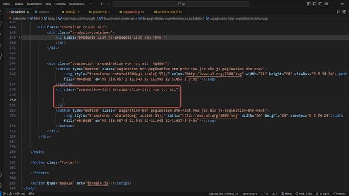Show more menus via the ellipsis
This screenshot has width=349, height=196.
click(90, 4)
